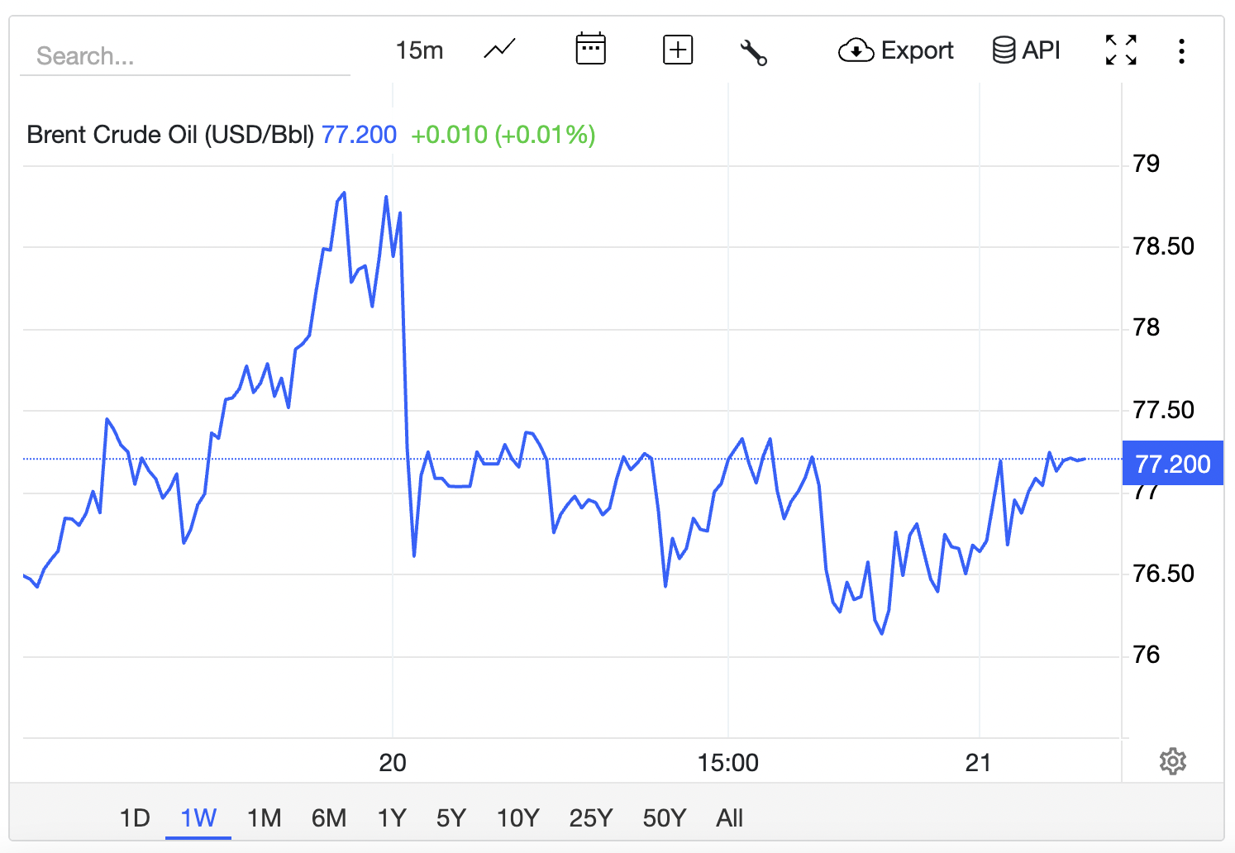
Task: Select the 25Y time range tab
Action: point(590,818)
